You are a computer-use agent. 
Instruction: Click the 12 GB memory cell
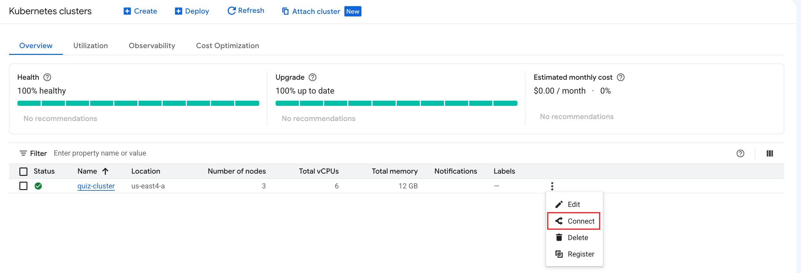tap(408, 186)
